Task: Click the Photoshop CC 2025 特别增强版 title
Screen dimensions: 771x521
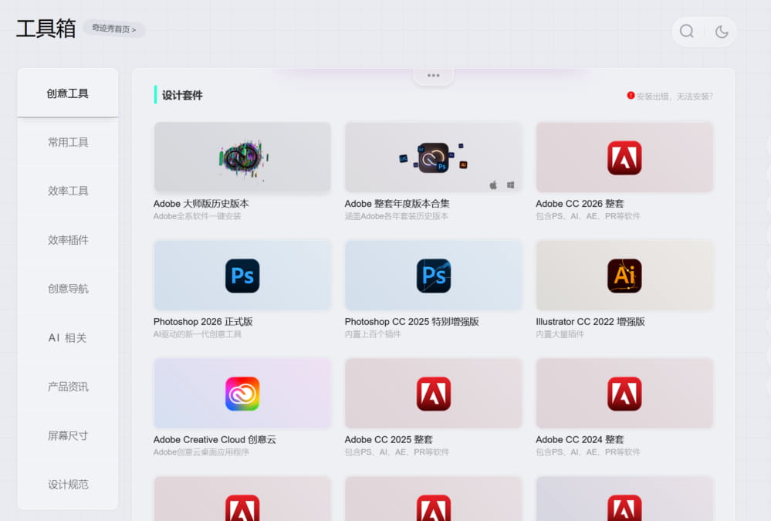Action: click(x=411, y=321)
